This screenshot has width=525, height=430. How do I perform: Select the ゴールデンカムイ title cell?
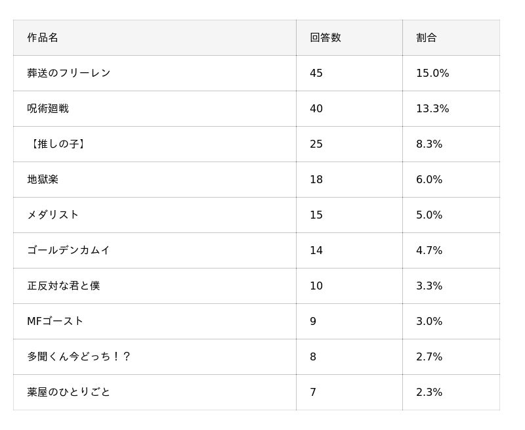click(x=69, y=250)
